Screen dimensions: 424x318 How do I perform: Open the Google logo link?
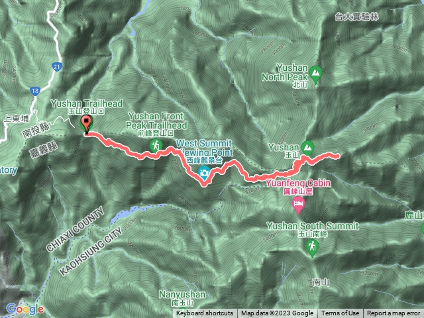(x=25, y=309)
